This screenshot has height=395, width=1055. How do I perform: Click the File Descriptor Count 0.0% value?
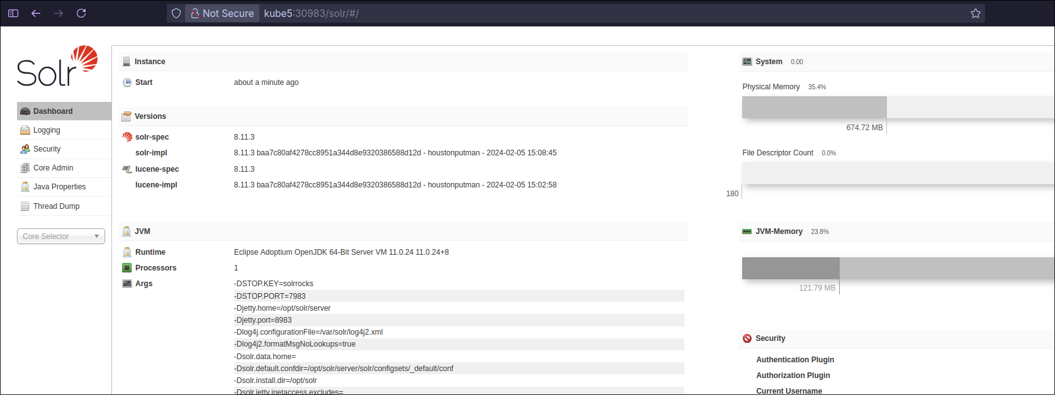point(829,153)
